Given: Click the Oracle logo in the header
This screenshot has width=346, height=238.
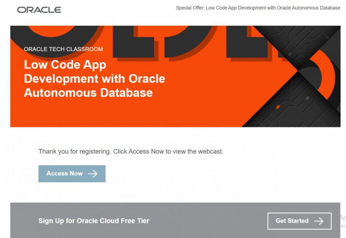Looking at the screenshot, I should pyautogui.click(x=39, y=10).
